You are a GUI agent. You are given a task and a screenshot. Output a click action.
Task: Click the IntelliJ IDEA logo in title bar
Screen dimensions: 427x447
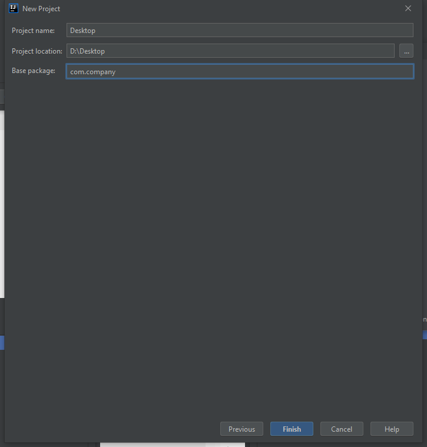14,8
